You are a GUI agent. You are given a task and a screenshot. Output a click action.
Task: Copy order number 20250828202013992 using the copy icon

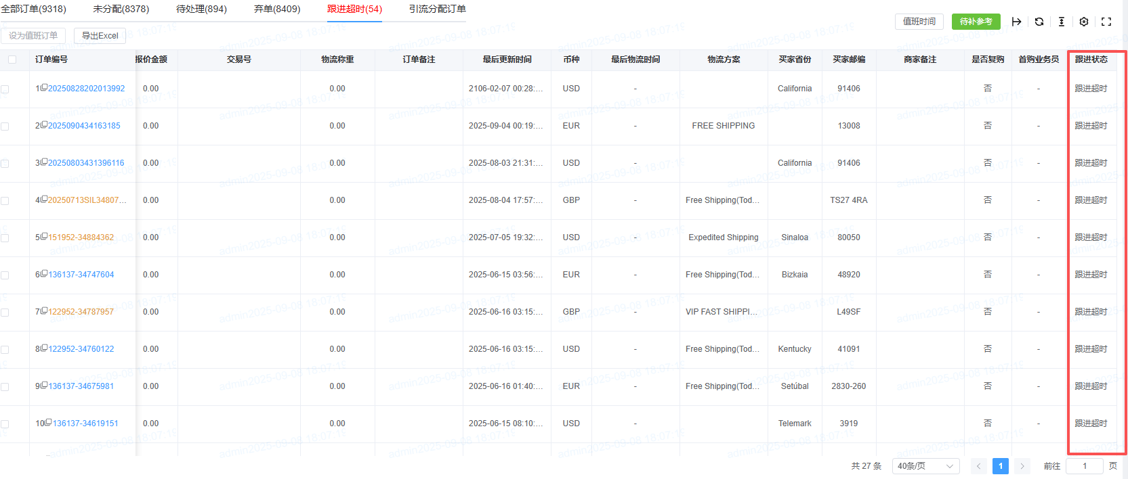click(x=44, y=87)
